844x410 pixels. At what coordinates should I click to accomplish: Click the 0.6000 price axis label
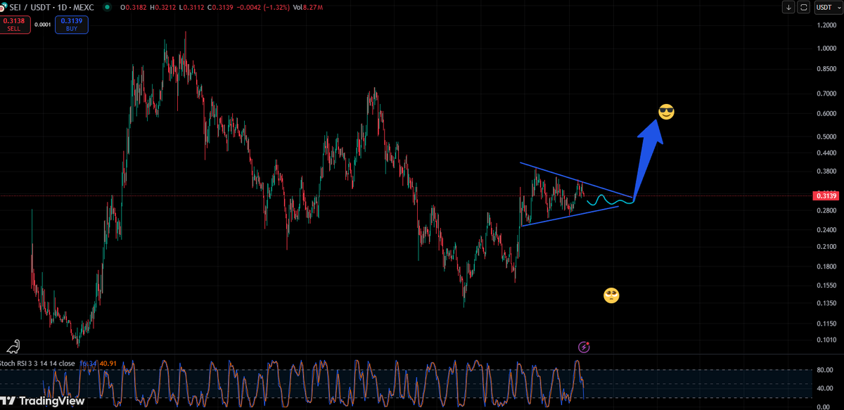827,113
